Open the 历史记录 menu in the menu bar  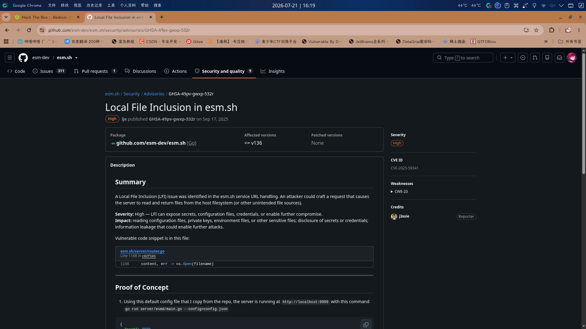click(x=94, y=5)
